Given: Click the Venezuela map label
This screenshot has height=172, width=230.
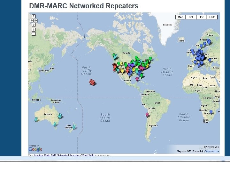Looking at the screenshot, I should (x=150, y=91).
